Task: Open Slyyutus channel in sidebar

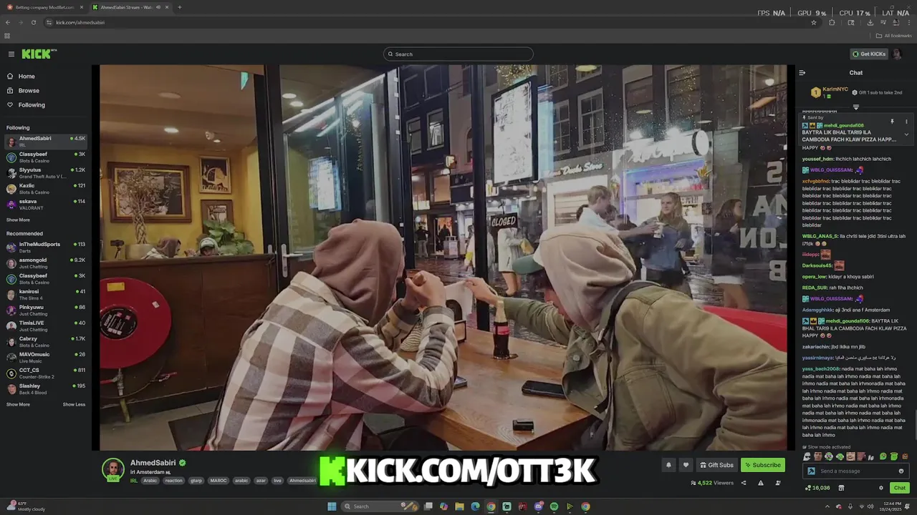Action: coord(46,172)
